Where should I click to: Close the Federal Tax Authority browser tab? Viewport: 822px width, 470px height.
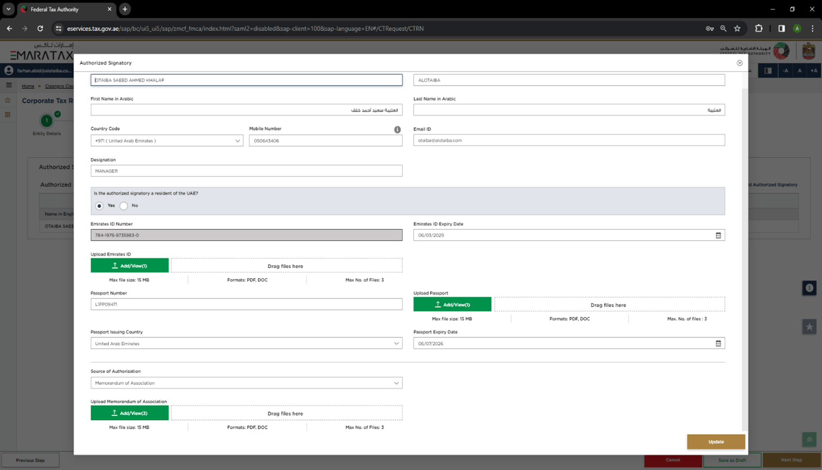(109, 9)
